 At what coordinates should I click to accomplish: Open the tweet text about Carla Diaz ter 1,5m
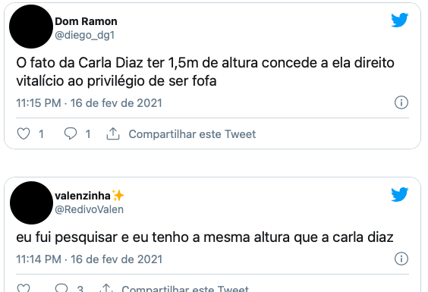coord(205,72)
